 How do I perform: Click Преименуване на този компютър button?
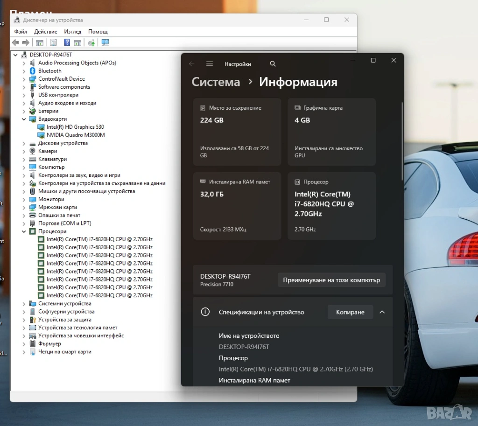coord(331,280)
